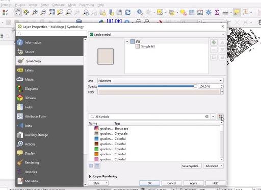
Task: Open the Statistical Summary sigma icon
Action: pos(217,12)
